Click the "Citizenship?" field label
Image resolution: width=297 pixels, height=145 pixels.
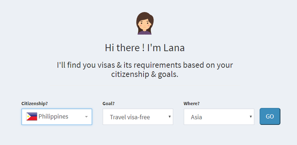[34, 104]
